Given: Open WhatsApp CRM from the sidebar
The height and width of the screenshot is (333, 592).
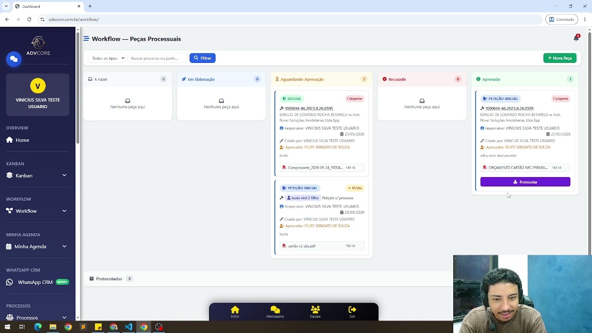Looking at the screenshot, I should point(38,282).
